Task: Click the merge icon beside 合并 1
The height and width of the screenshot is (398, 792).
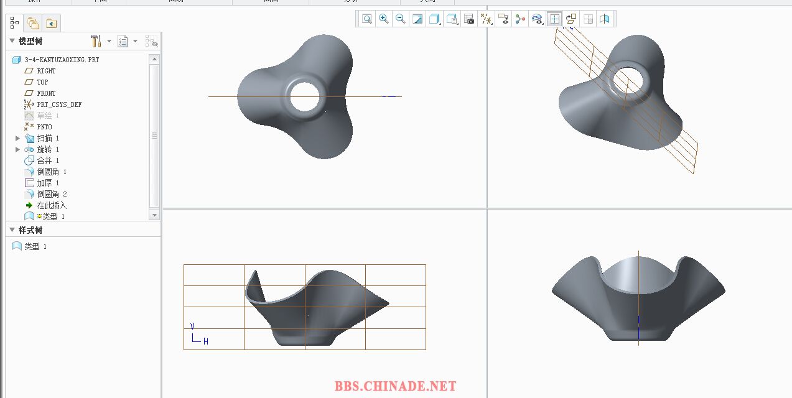Action: click(29, 160)
